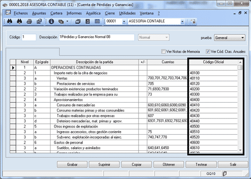
Task: Click the Trabajos realizados por otras empresas cell
Action: tap(94, 116)
